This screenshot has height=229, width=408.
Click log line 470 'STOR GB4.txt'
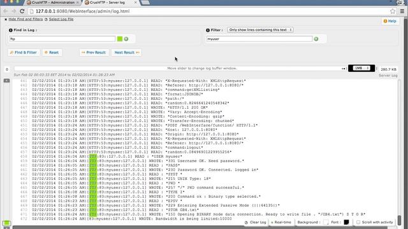(x=115, y=210)
